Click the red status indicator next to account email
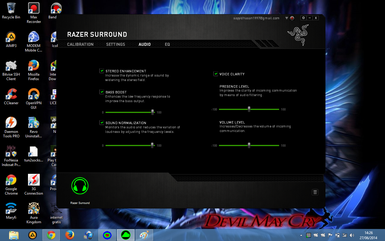The width and height of the screenshot is (385, 241). [291, 18]
